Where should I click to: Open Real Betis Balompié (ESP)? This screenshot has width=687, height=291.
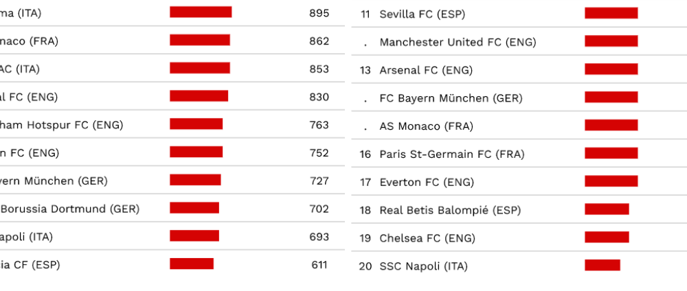(450, 210)
